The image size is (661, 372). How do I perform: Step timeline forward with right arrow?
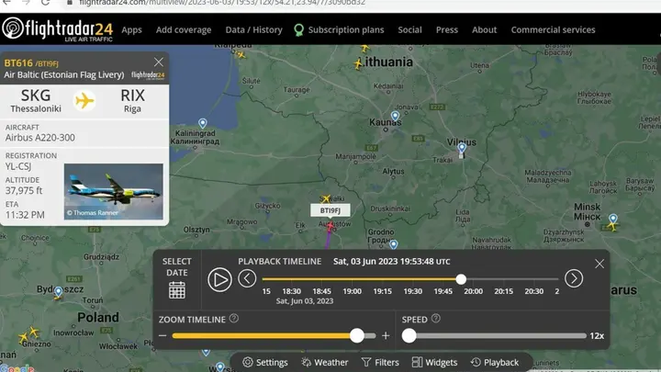(574, 278)
